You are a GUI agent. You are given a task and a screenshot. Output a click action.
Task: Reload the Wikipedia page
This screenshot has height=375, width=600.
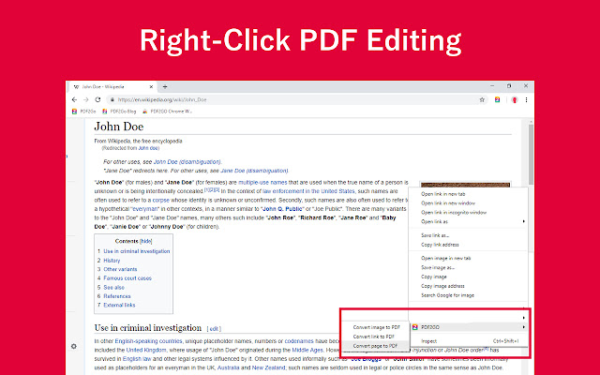pos(97,99)
